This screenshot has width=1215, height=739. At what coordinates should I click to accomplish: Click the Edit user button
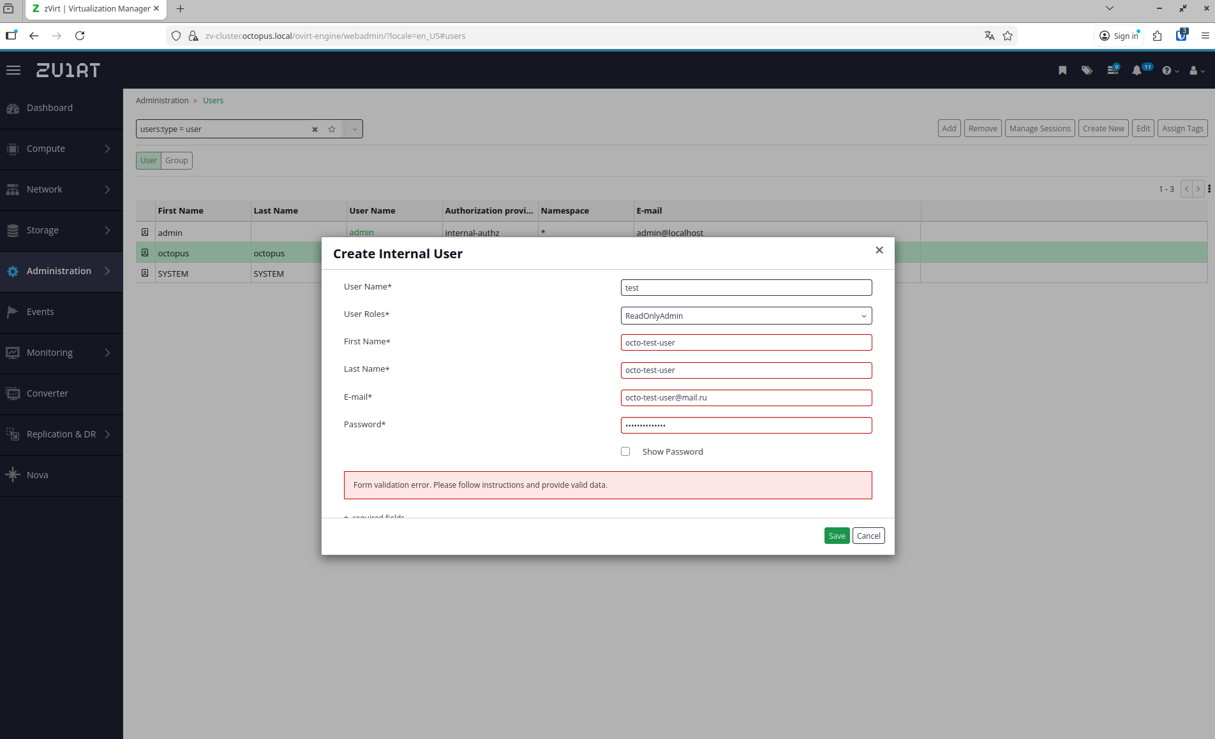point(1143,128)
